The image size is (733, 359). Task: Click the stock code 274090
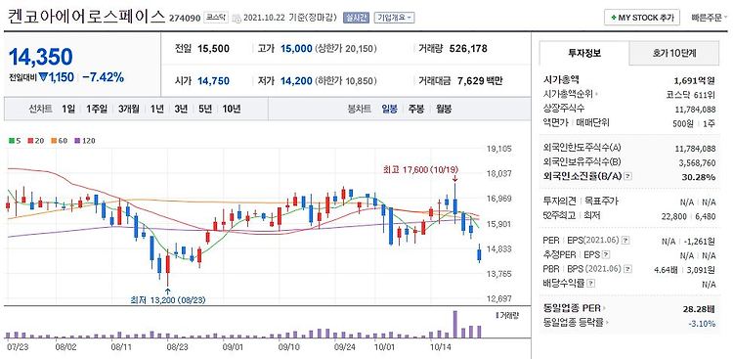pyautogui.click(x=185, y=19)
